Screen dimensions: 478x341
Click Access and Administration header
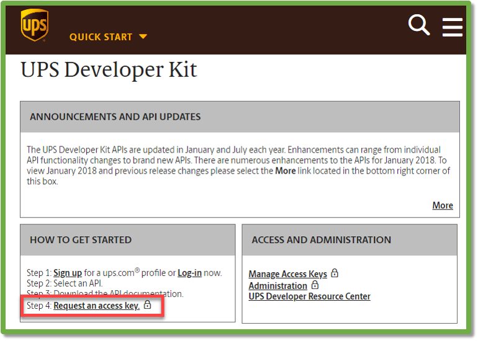(349, 240)
